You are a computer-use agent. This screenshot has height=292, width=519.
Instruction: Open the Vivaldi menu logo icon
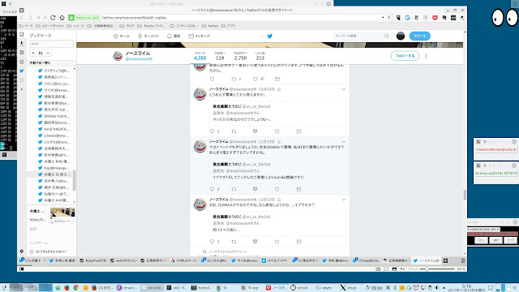pos(22,11)
